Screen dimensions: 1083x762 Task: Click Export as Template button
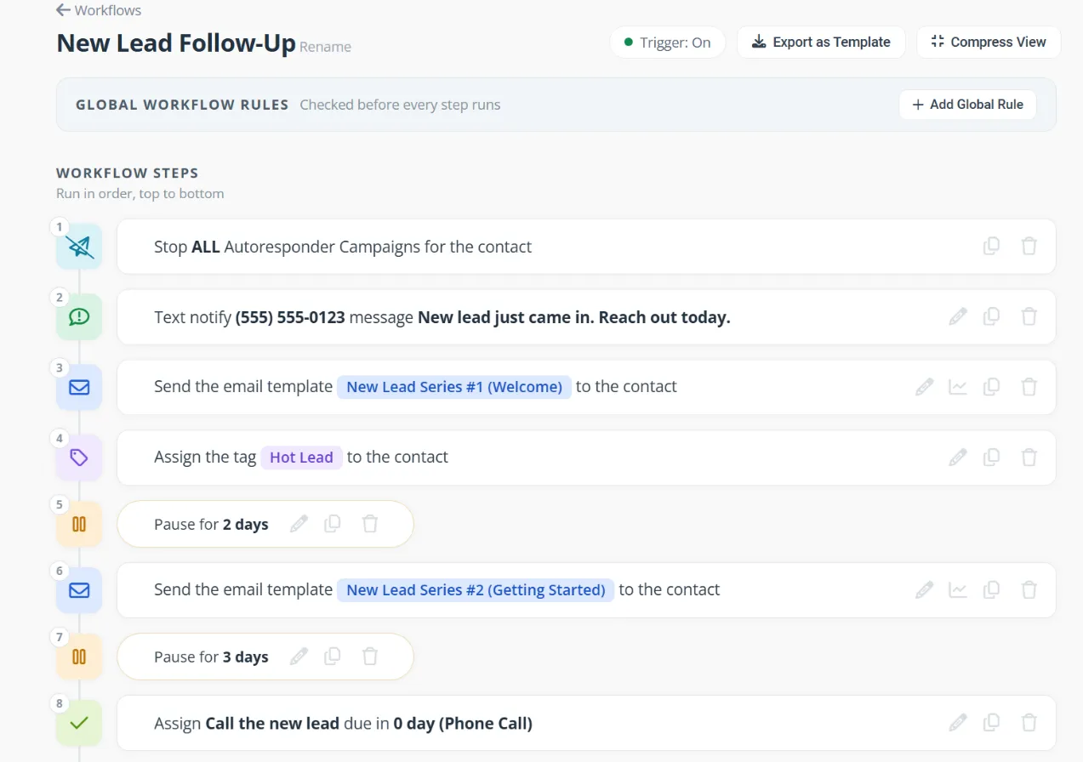(x=821, y=42)
